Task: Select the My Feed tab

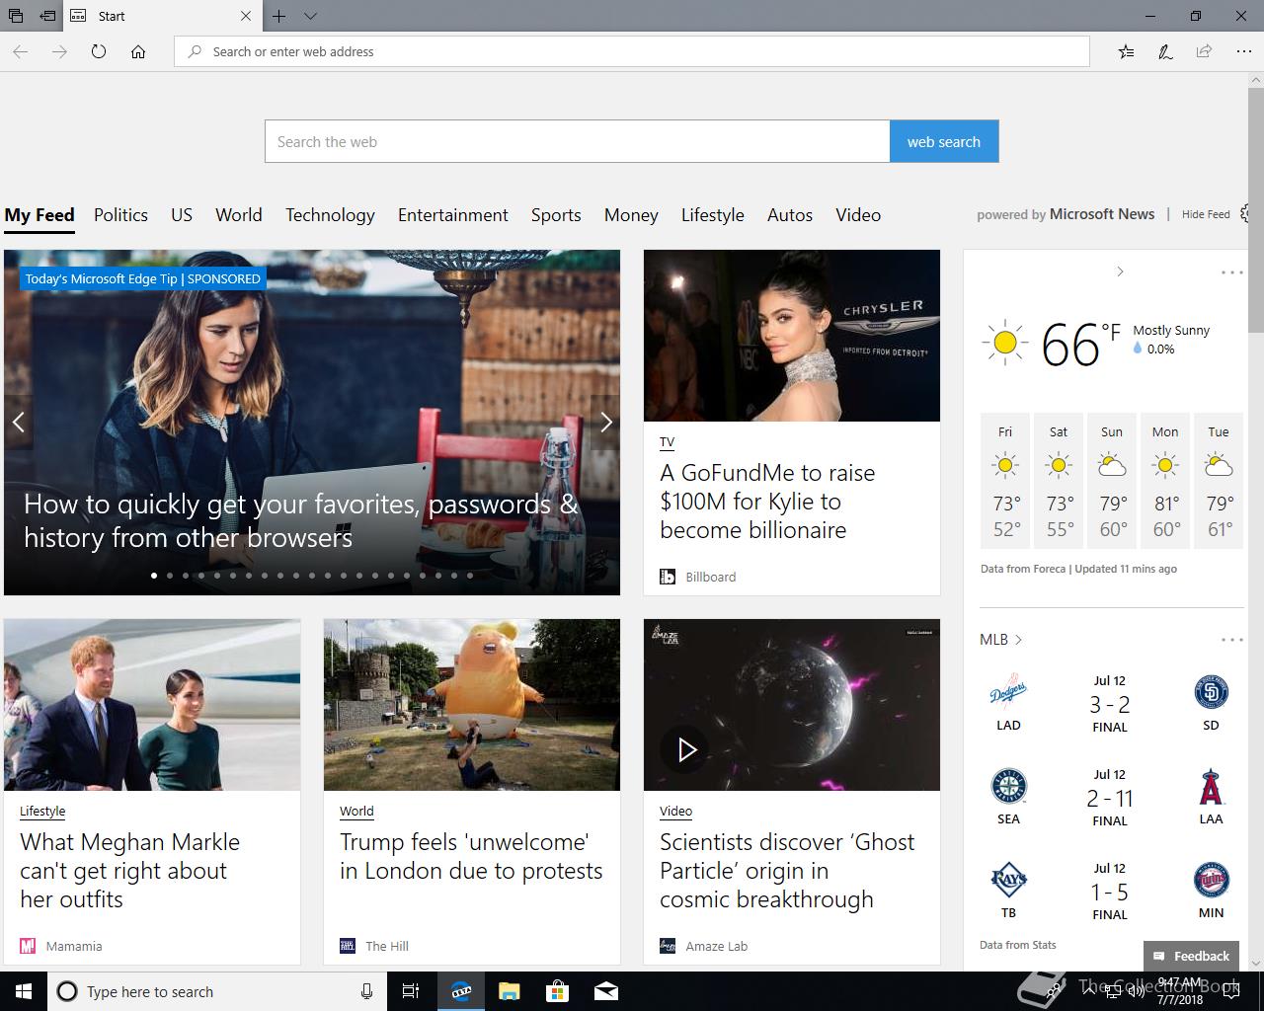Action: coord(39,215)
